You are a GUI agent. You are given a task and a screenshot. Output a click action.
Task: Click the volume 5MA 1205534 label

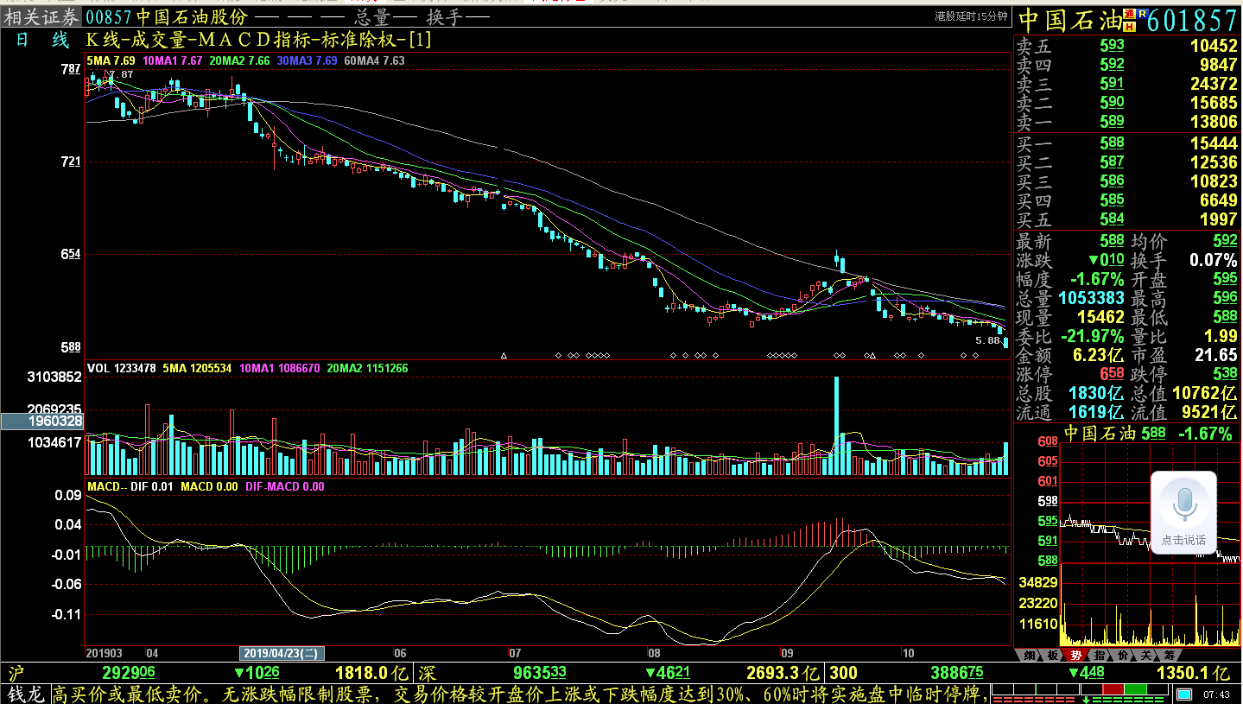[x=197, y=368]
